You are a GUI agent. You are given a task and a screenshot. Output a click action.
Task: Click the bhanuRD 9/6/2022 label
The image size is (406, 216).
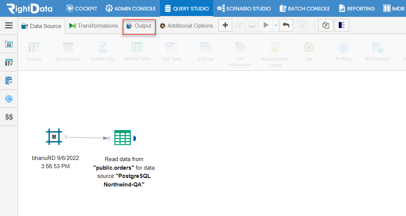(55, 162)
